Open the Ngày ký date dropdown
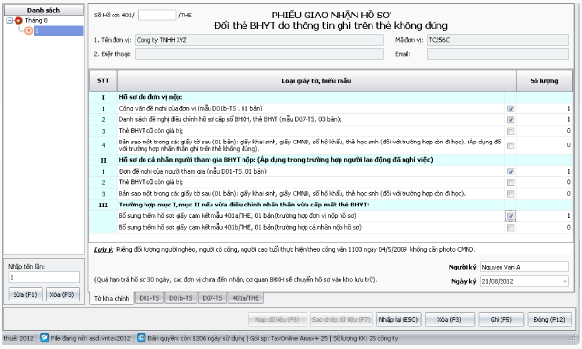582x349 pixels. coord(565,281)
